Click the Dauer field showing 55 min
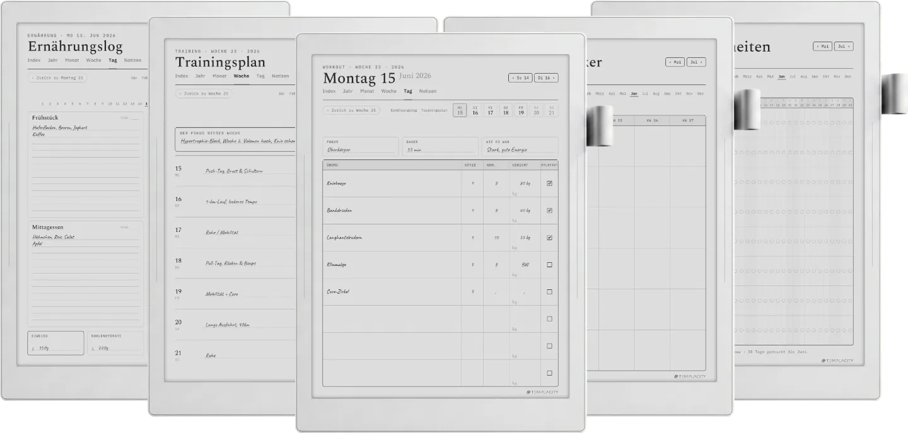 (440, 146)
